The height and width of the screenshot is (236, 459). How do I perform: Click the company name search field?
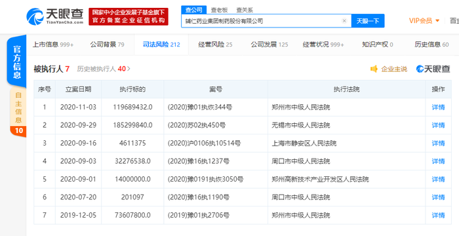262,21
